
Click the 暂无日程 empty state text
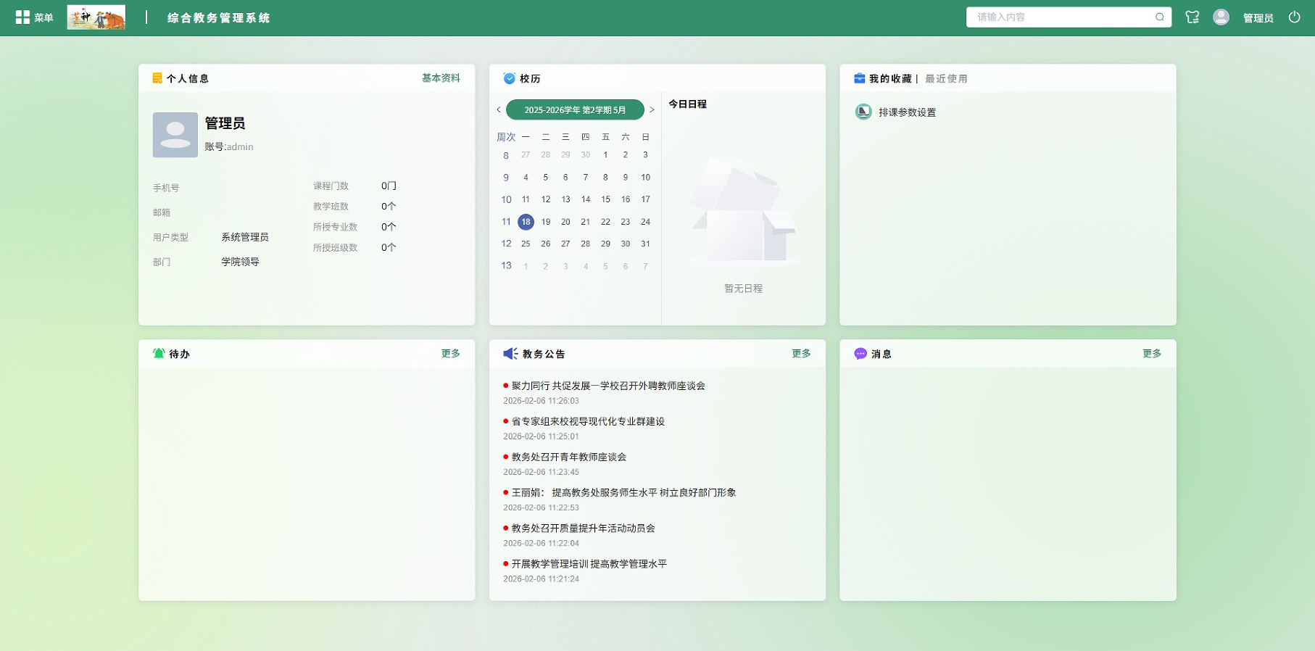(743, 289)
